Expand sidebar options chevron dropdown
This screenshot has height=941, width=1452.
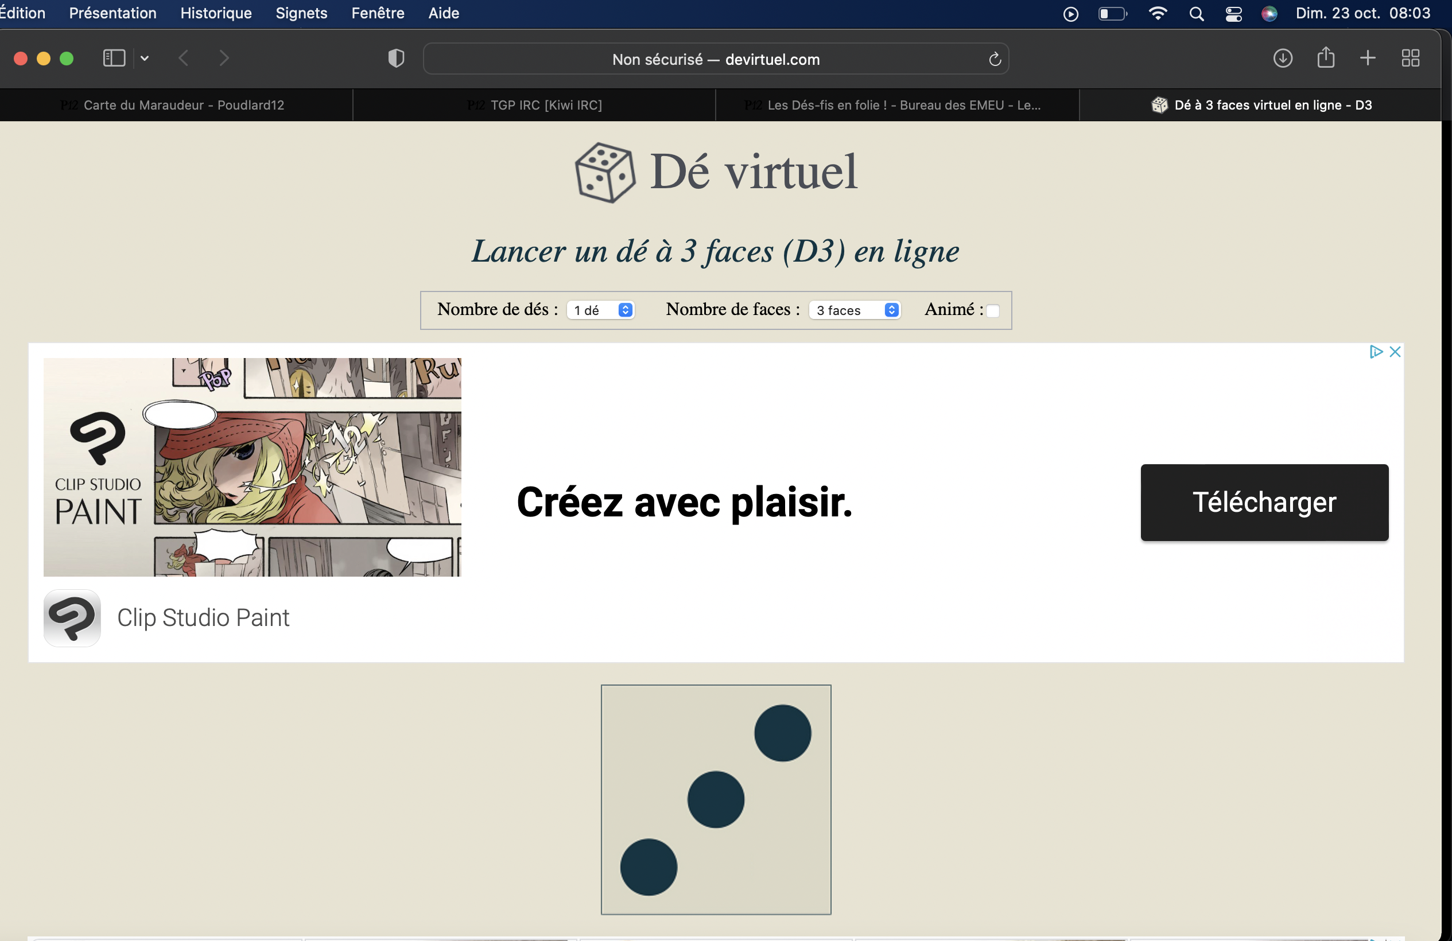coord(145,59)
